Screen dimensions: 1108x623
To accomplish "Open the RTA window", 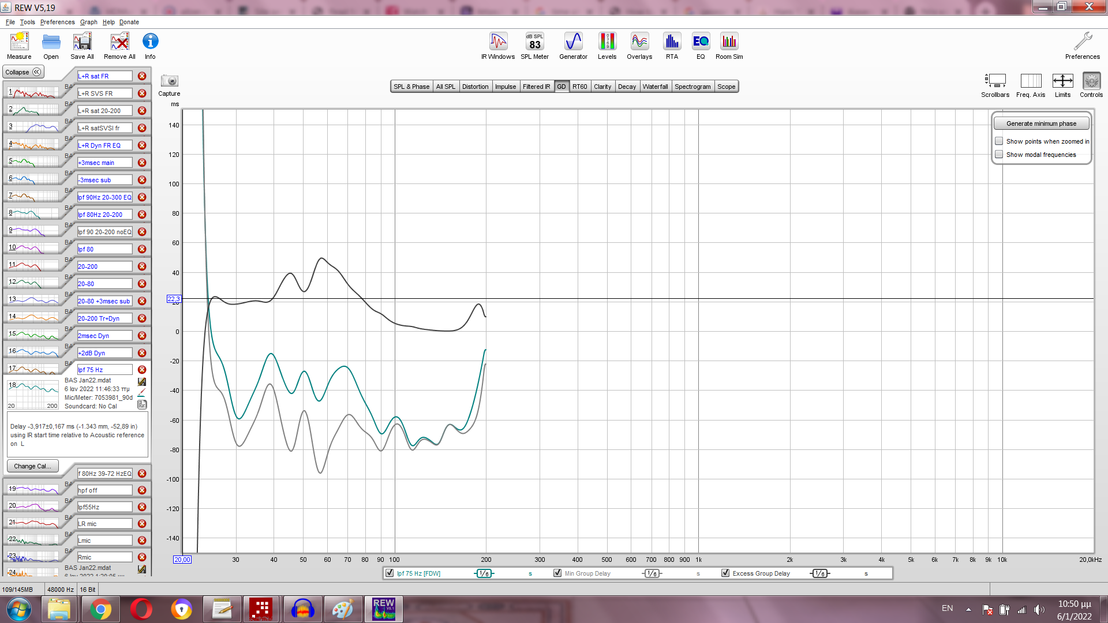I will click(x=672, y=46).
